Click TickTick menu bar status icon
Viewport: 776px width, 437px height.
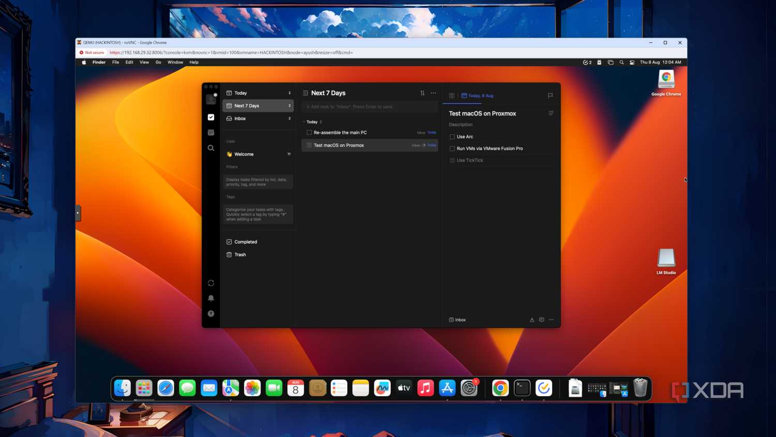[587, 62]
